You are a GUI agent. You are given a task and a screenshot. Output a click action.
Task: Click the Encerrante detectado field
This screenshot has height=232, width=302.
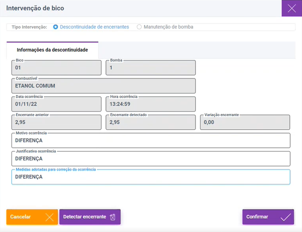151,122
